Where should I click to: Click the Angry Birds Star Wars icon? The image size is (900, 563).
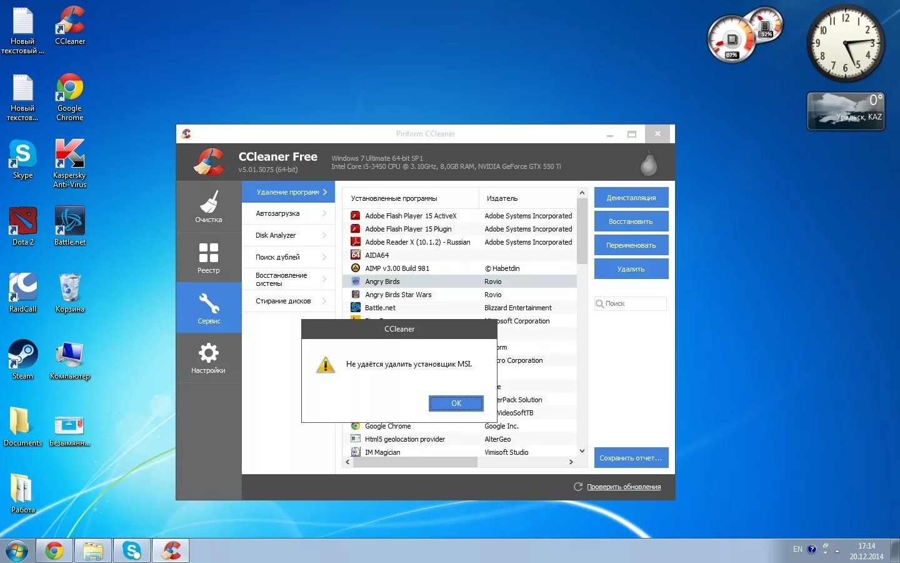coord(356,295)
